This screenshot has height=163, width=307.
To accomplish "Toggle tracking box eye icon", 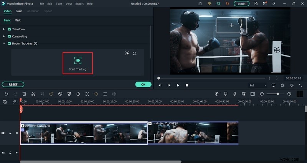I will (127, 53).
